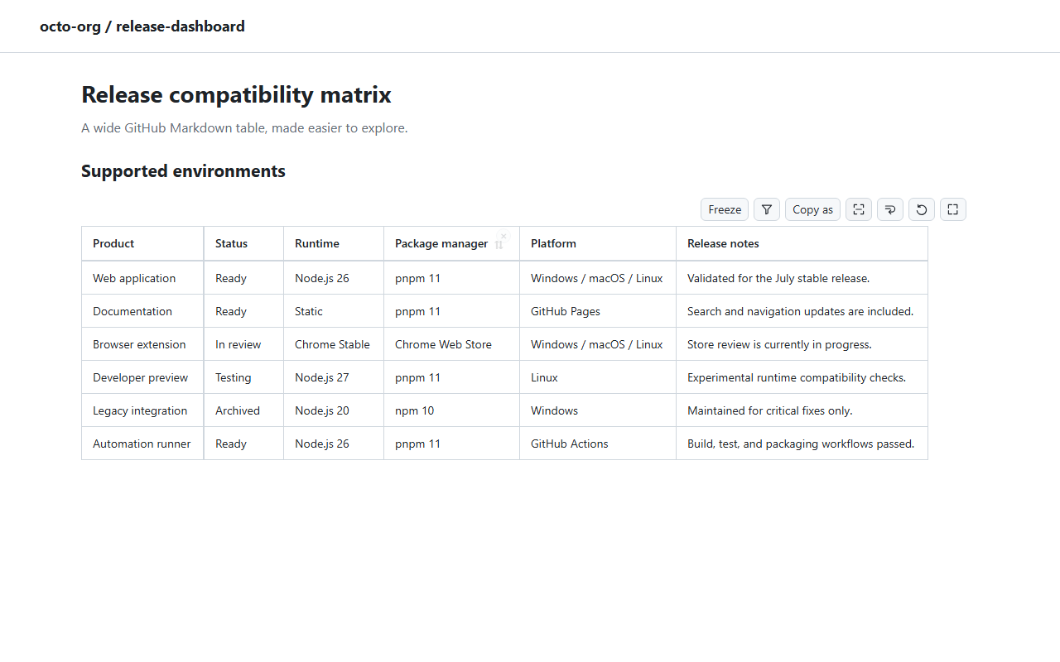Click the GitHub Actions platform cell
Viewport: 1060px width, 662px height.
tap(598, 444)
